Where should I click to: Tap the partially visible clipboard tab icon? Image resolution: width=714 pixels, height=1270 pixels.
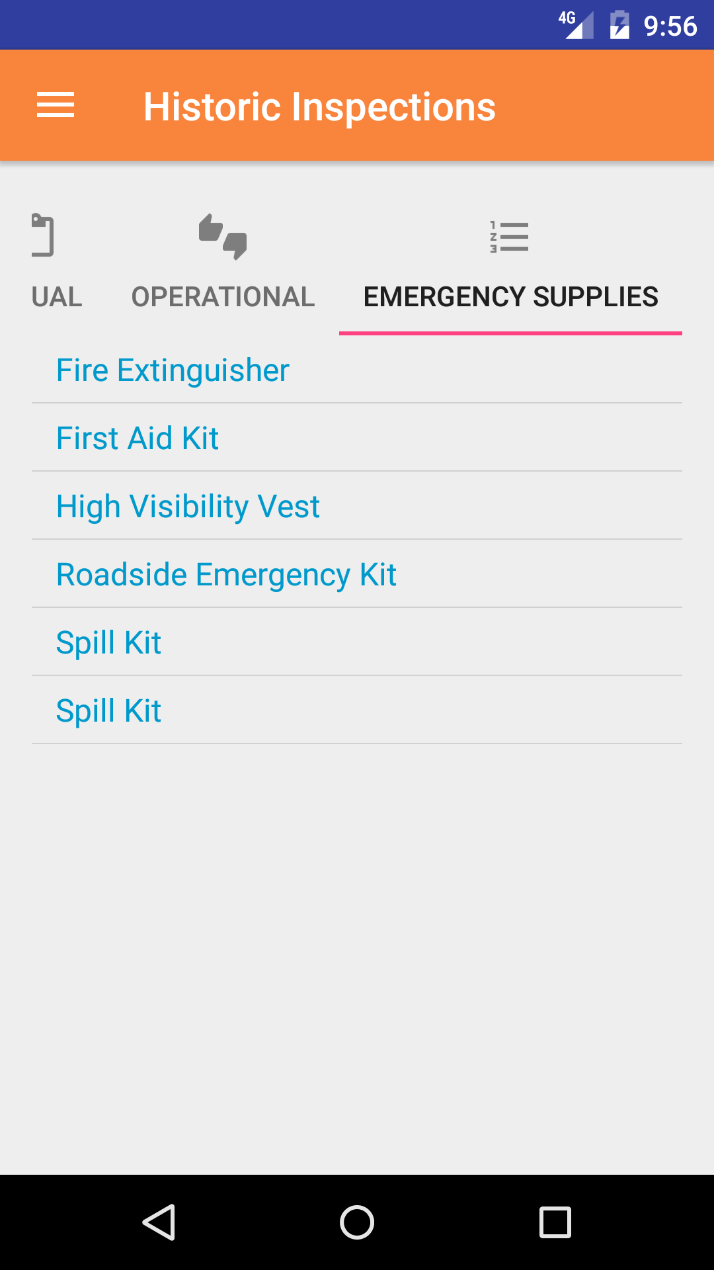click(42, 235)
